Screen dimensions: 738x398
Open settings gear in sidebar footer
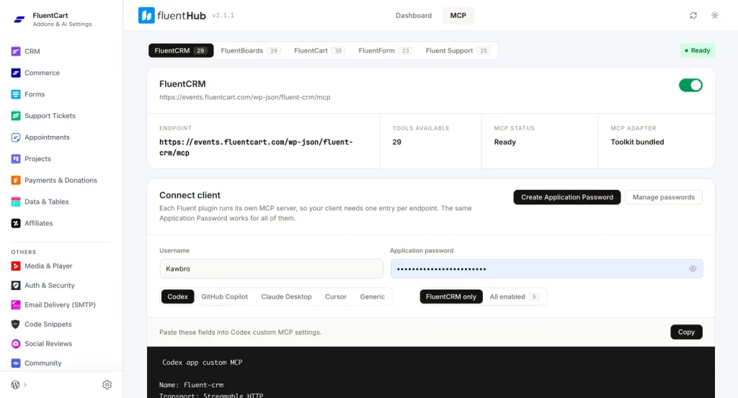click(x=107, y=385)
